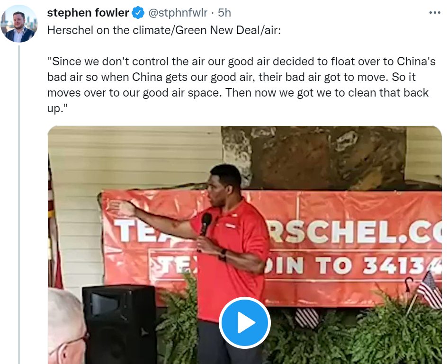
Task: Open the tweet's three-dot more menu
Action: pos(435,12)
